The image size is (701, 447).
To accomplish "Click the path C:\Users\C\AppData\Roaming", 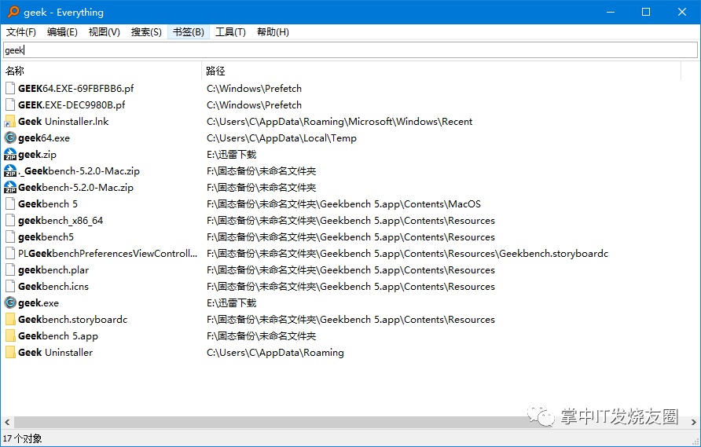I will (275, 353).
